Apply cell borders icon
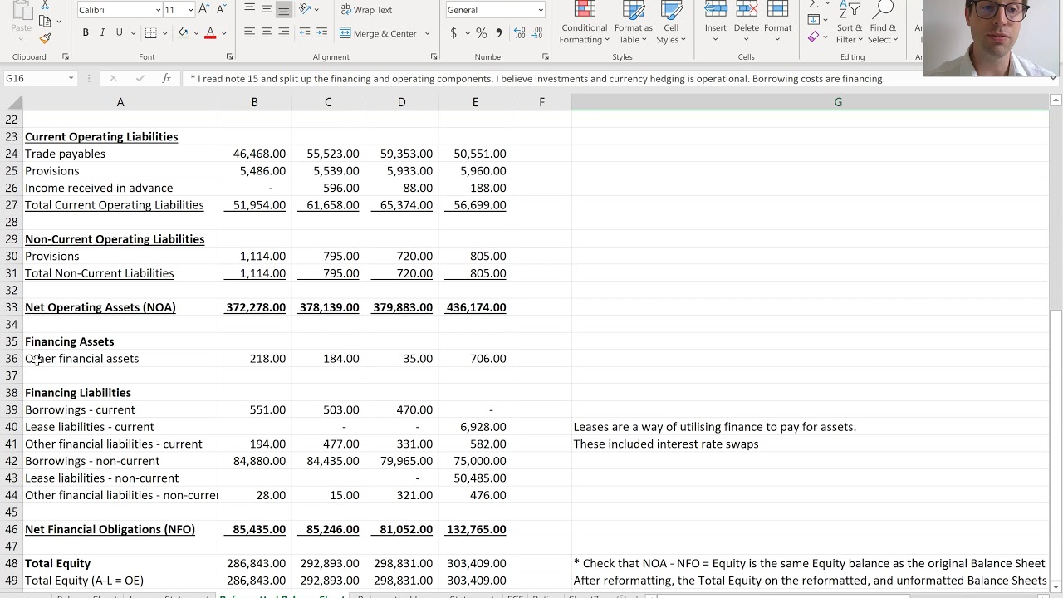This screenshot has width=1063, height=598. coord(150,32)
